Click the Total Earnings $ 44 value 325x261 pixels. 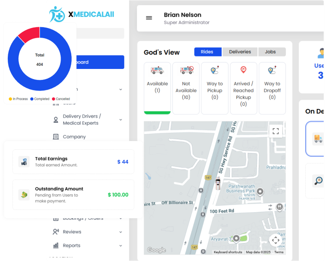123,162
